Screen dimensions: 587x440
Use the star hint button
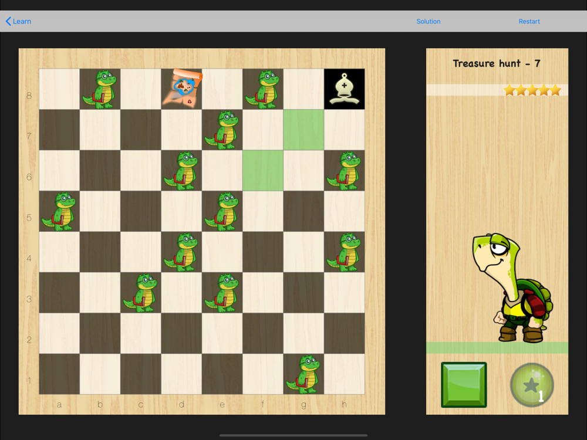click(x=532, y=385)
